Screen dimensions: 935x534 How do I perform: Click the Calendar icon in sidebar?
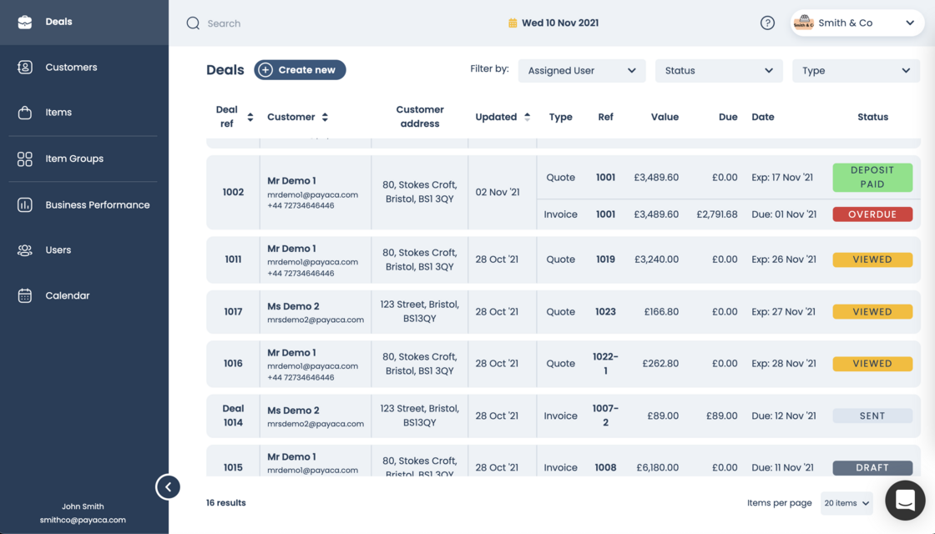pyautogui.click(x=25, y=295)
